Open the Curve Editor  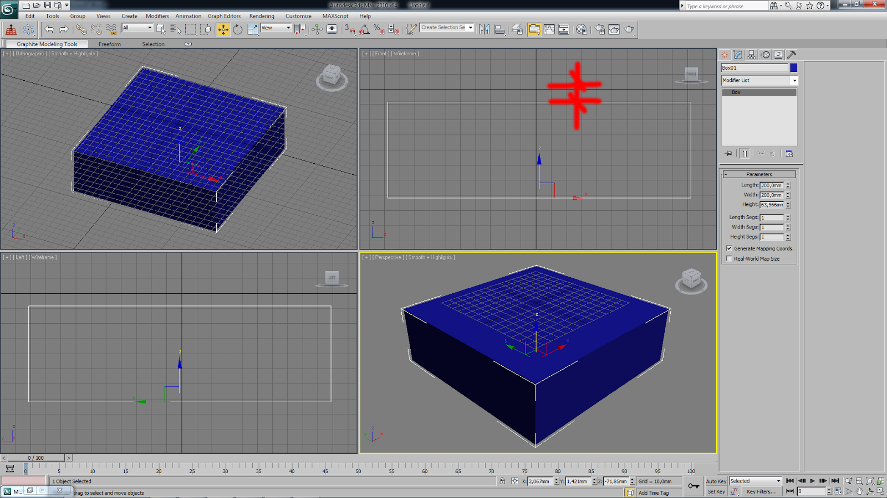(x=549, y=29)
